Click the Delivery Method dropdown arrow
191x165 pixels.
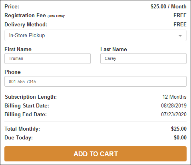coord(180,36)
